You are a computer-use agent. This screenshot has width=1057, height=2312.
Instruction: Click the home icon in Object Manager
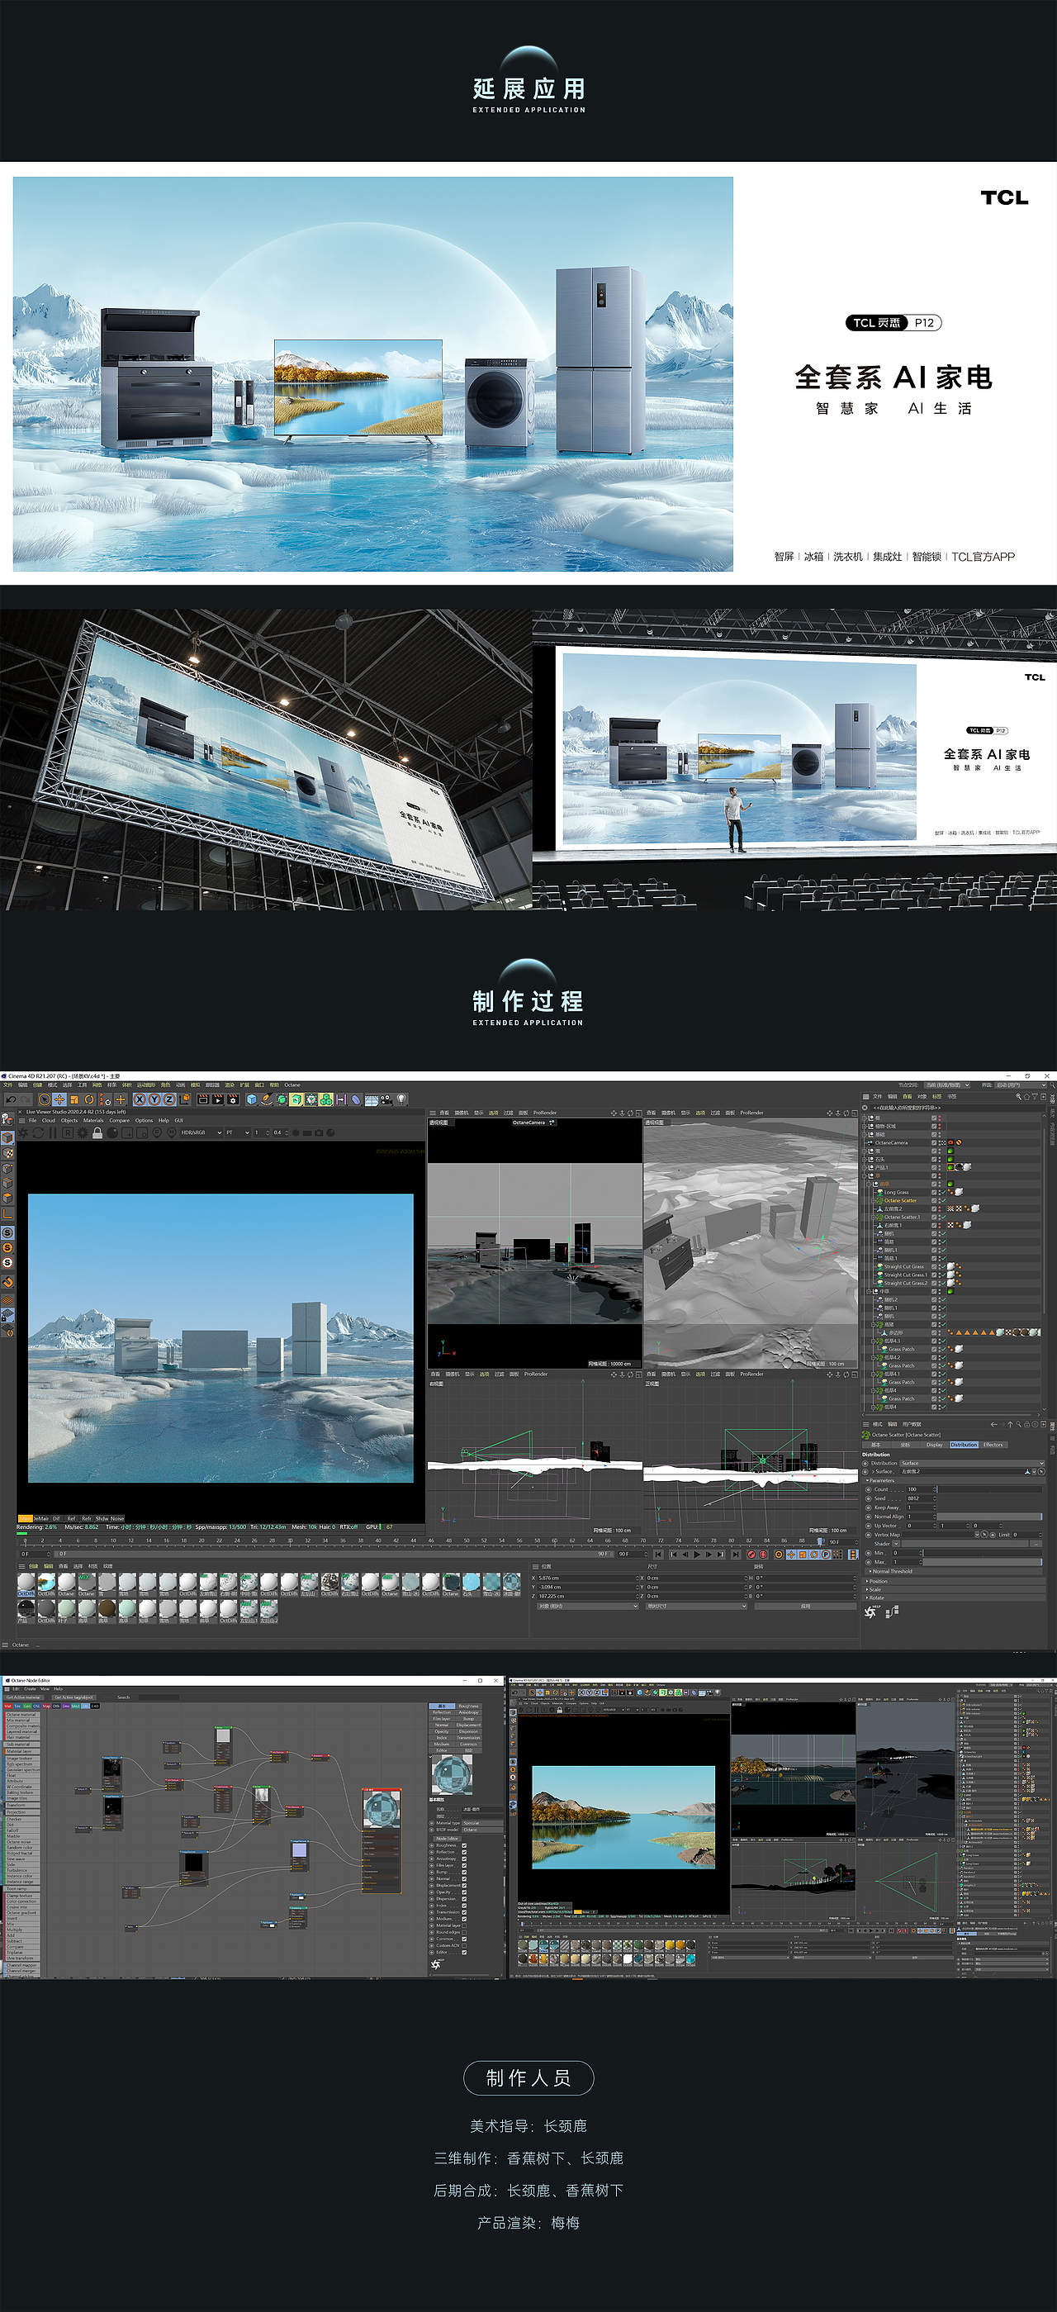1026,1097
